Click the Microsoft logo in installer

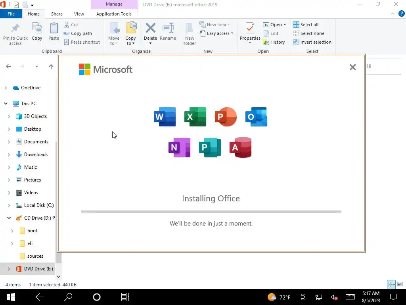[105, 69]
